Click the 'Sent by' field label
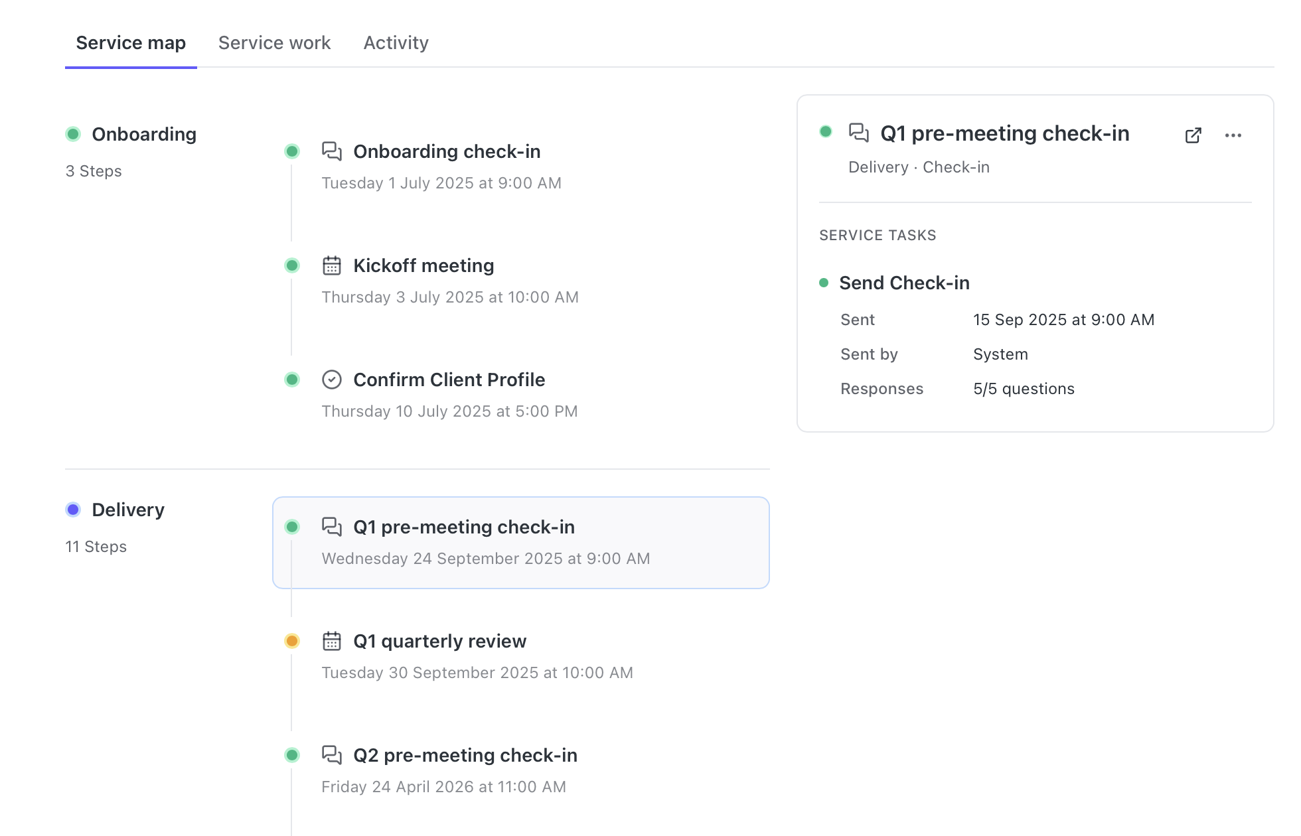This screenshot has width=1301, height=836. (869, 354)
